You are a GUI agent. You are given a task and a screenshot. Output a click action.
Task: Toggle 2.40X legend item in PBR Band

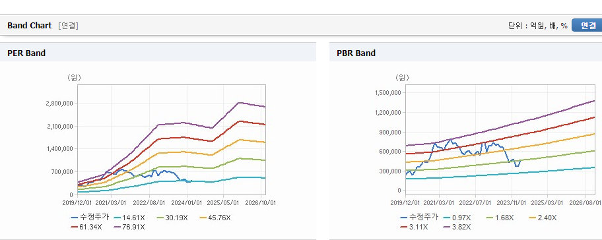(542, 218)
